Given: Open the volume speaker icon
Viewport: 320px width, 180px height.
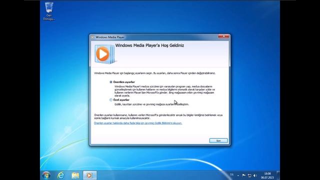Looking at the screenshot, I should (255, 175).
